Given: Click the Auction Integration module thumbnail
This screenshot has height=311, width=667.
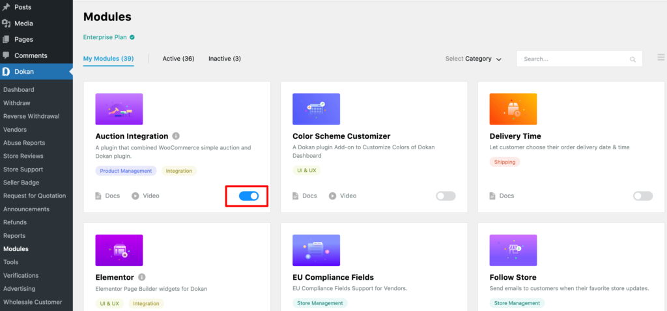Looking at the screenshot, I should click(x=119, y=109).
